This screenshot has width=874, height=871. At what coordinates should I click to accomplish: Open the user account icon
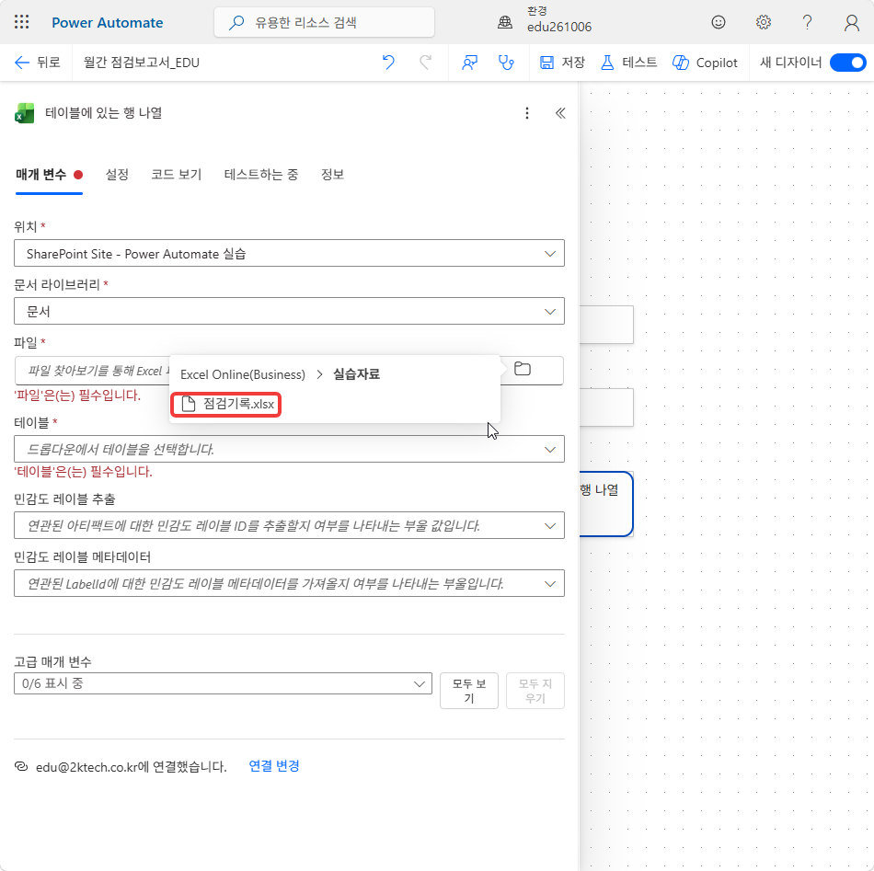[x=851, y=23]
